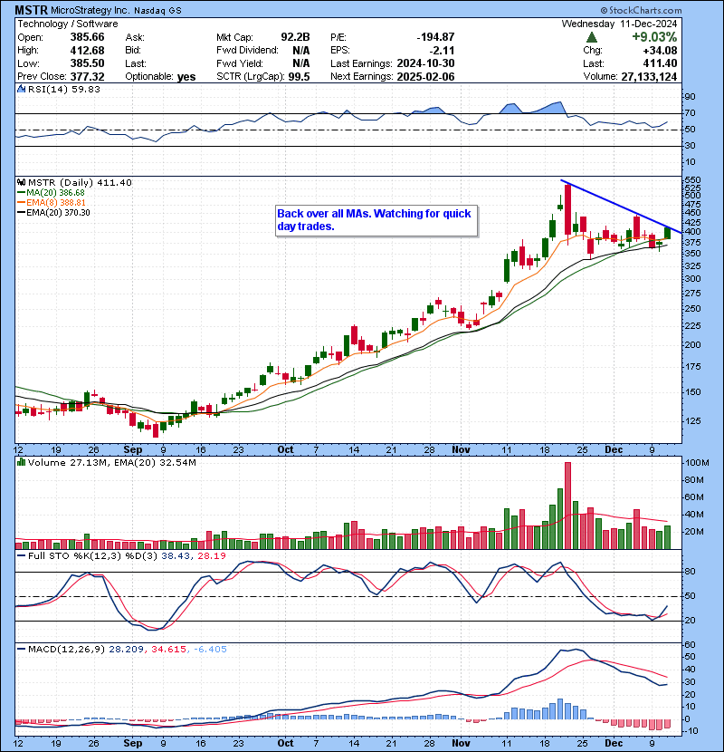Click the Chg value +34.08

coord(660,51)
